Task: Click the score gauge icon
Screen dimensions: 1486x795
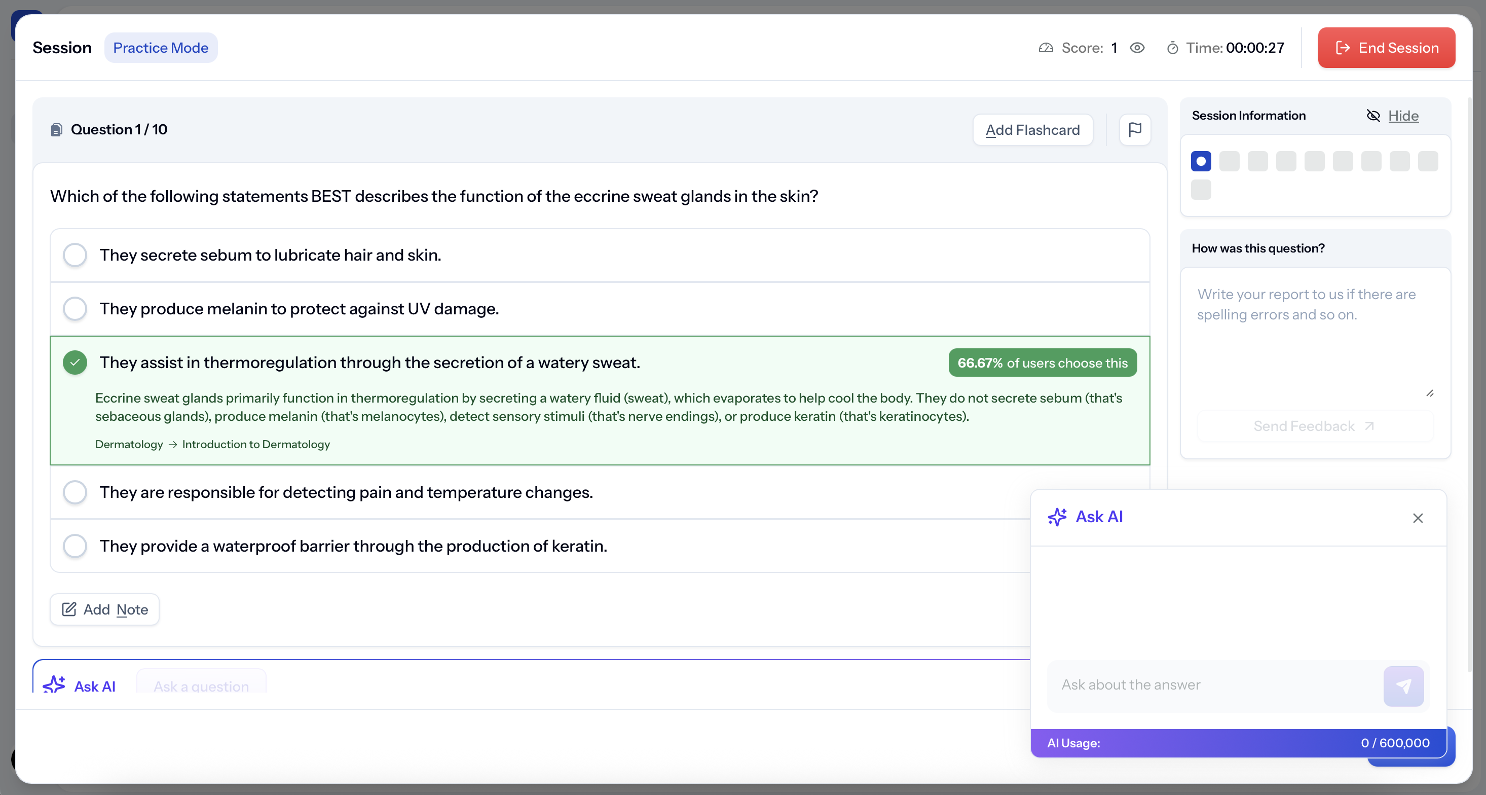Action: pos(1046,48)
